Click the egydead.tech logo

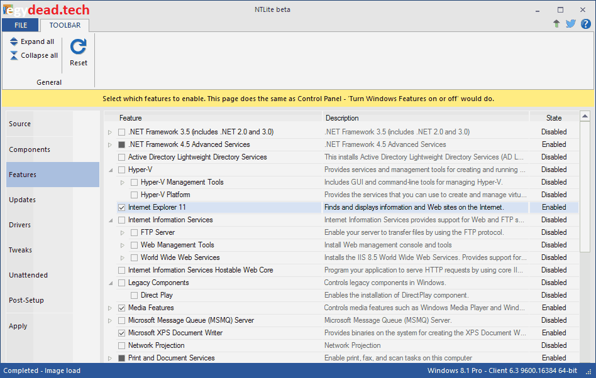pos(47,9)
